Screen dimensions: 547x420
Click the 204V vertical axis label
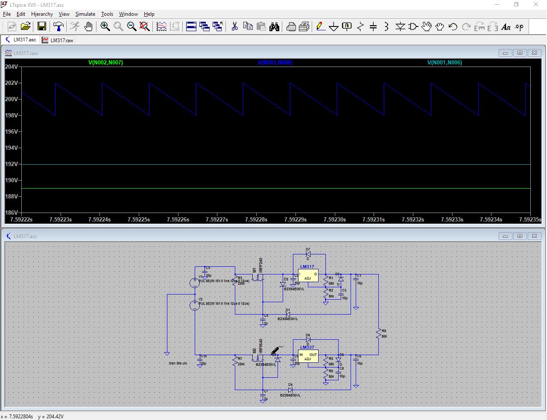(12, 67)
